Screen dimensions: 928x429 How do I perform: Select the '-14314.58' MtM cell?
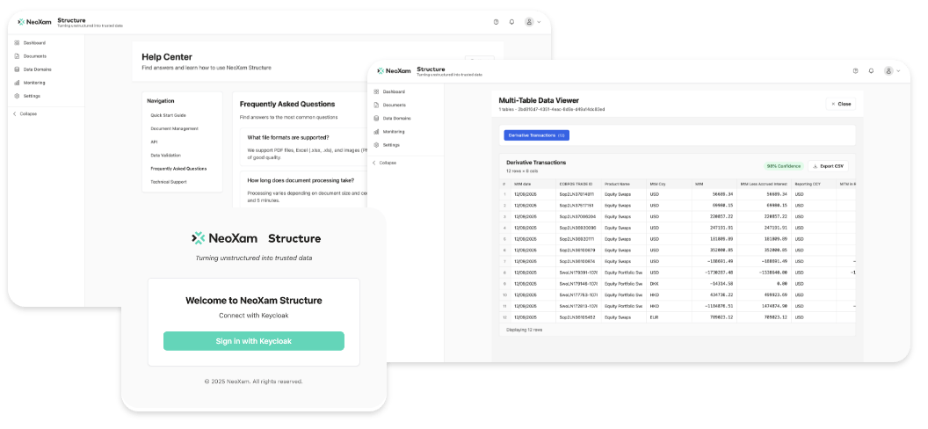coord(714,283)
